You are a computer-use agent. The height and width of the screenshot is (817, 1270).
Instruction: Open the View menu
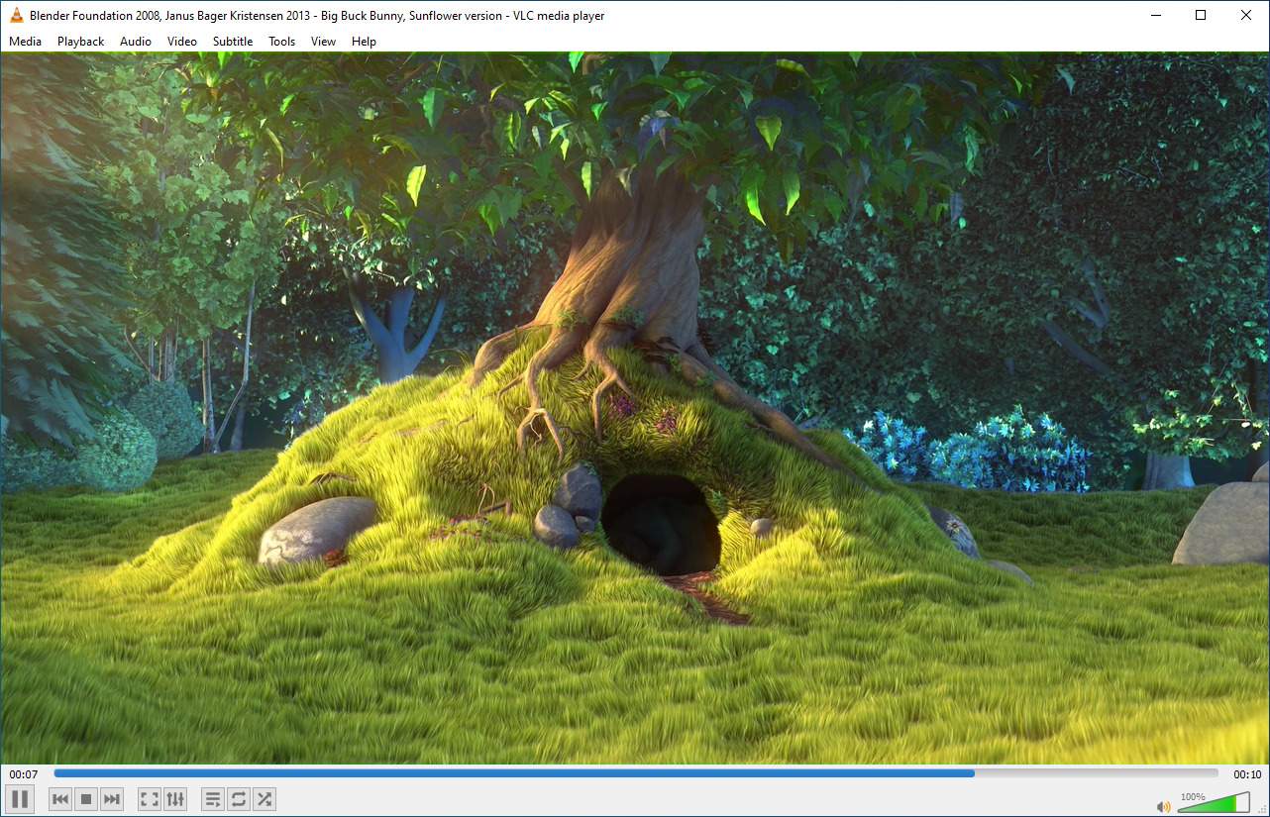click(323, 41)
